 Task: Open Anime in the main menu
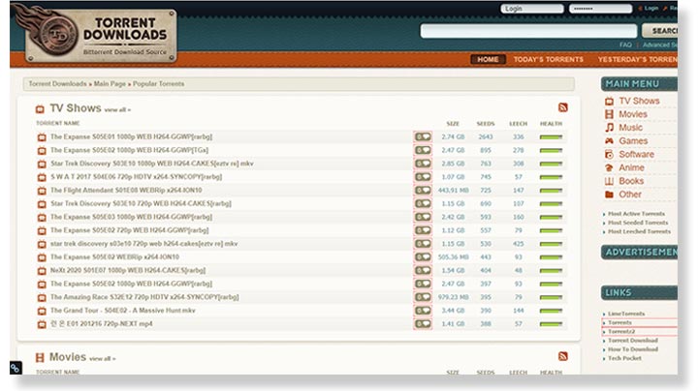pyautogui.click(x=631, y=167)
